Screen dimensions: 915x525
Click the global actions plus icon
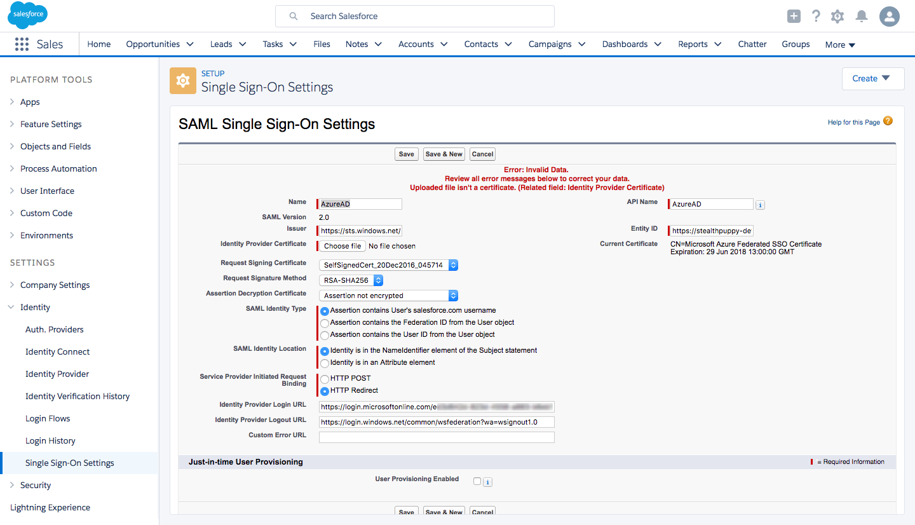tap(794, 17)
